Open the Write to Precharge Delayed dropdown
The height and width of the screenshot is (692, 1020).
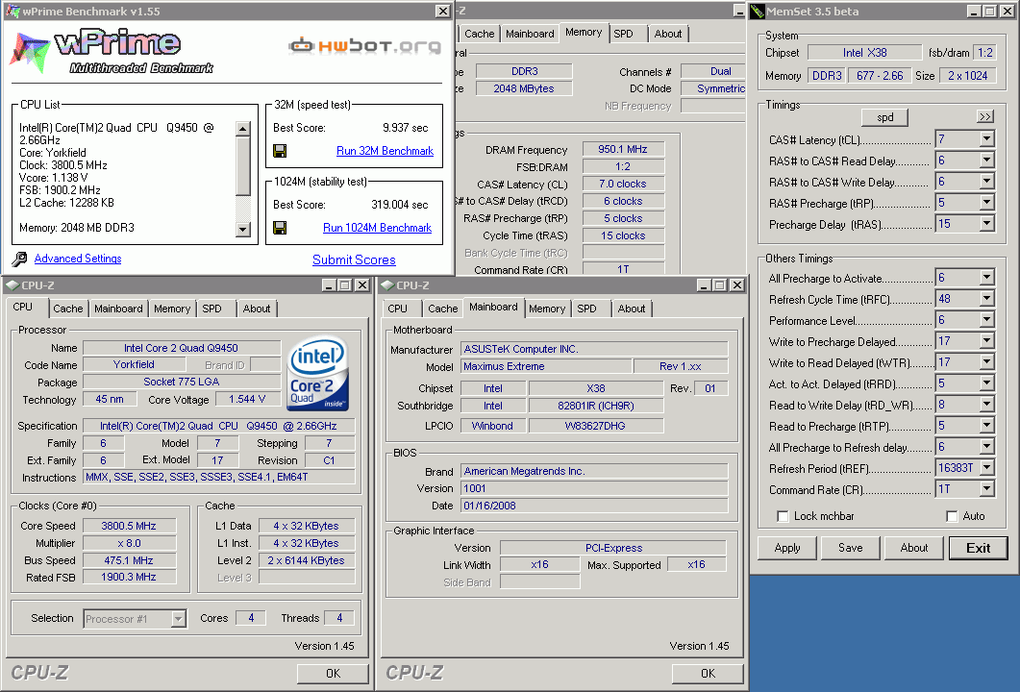click(986, 341)
